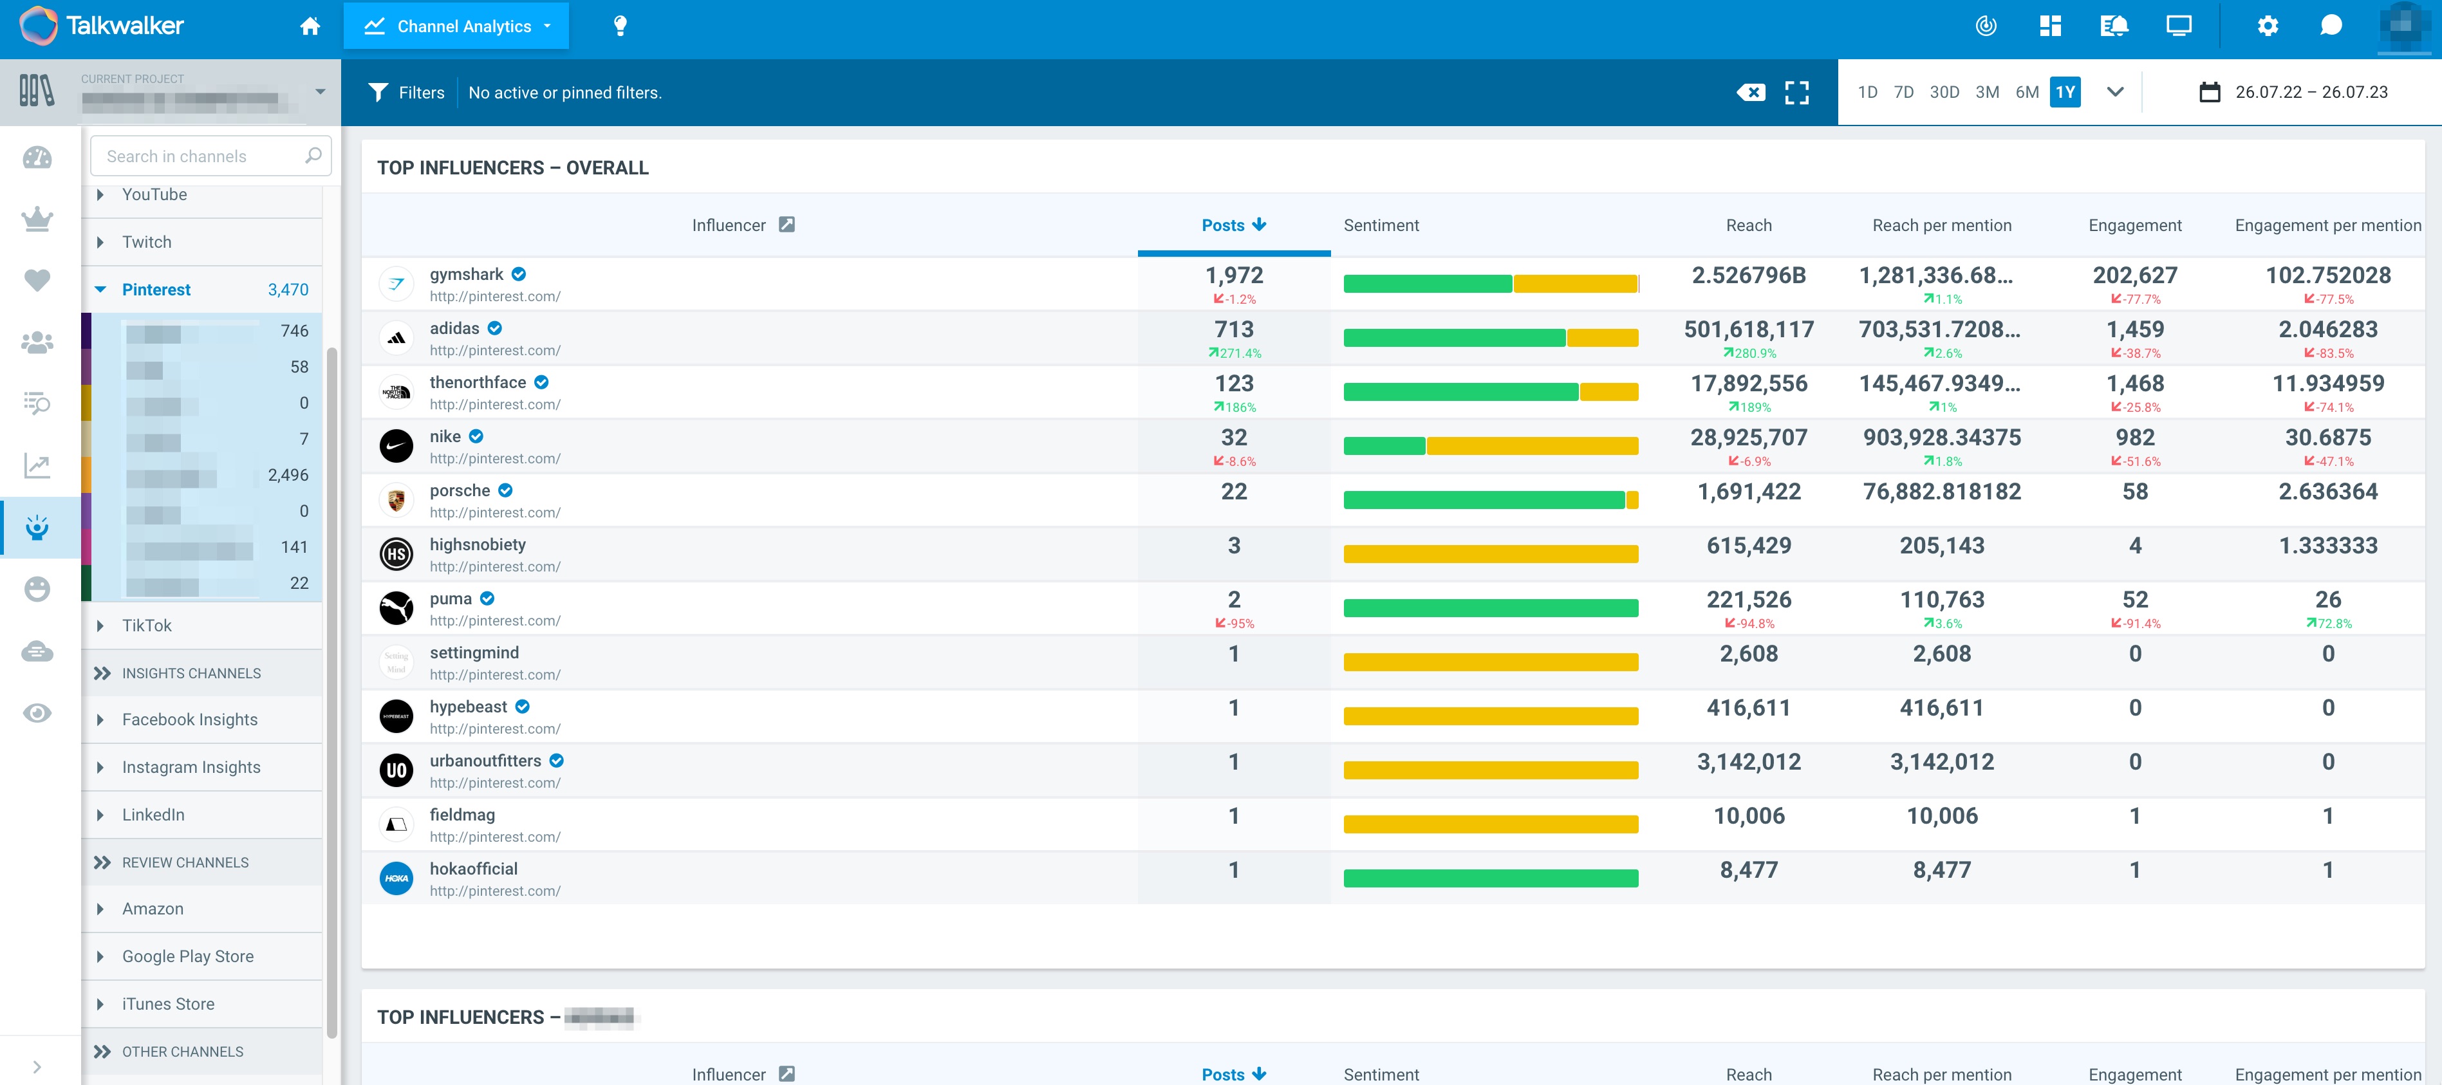Expand the Amazon review channel
The height and width of the screenshot is (1085, 2442).
[100, 909]
